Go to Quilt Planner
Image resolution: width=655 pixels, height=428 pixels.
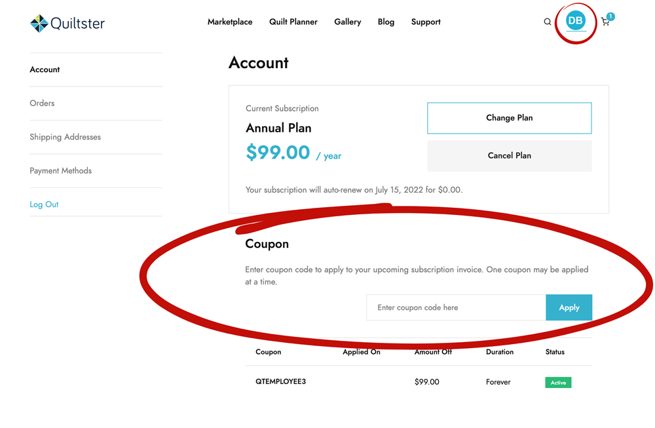tap(293, 22)
